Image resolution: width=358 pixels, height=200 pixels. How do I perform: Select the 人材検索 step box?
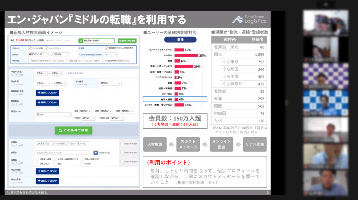155,144
